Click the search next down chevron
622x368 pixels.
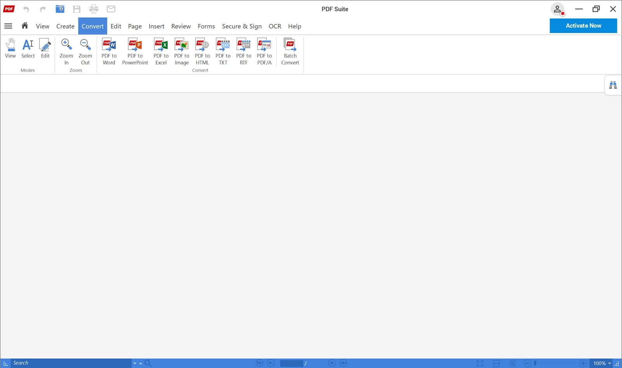135,363
